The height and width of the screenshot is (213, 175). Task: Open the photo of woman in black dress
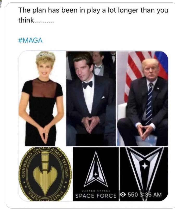(x=42, y=99)
